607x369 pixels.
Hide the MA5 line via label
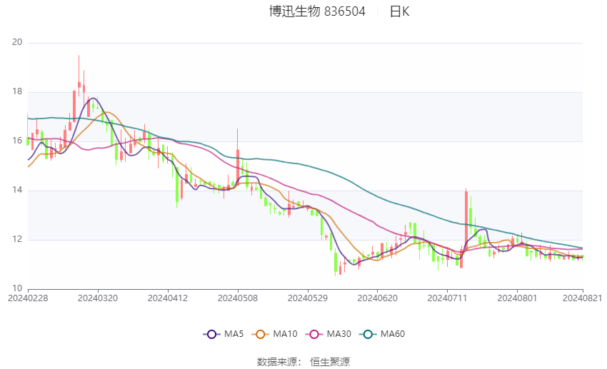[x=234, y=334]
